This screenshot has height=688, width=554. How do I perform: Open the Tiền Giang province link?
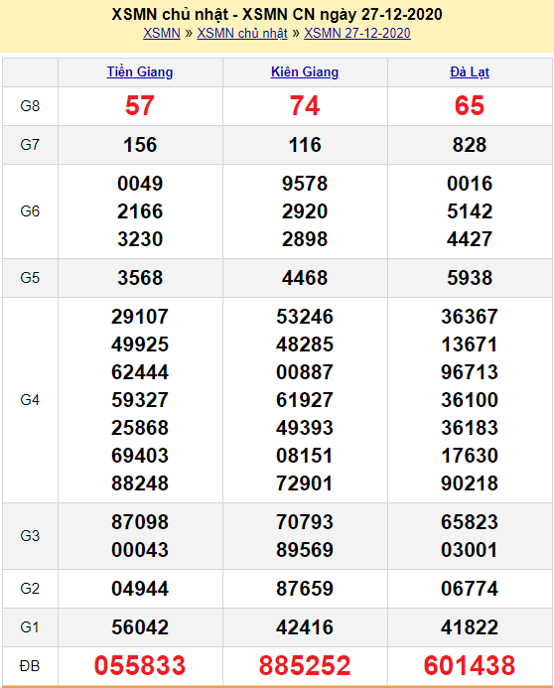click(x=140, y=71)
